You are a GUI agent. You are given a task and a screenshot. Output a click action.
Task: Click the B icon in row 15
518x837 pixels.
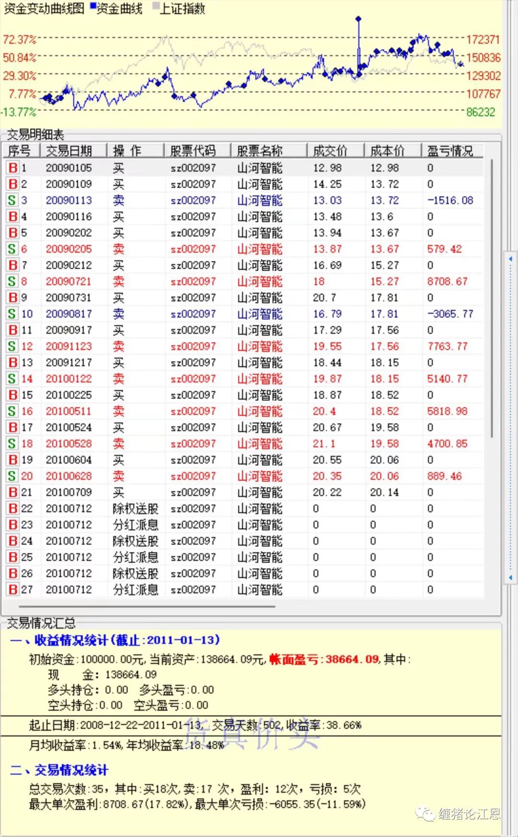coord(13,395)
